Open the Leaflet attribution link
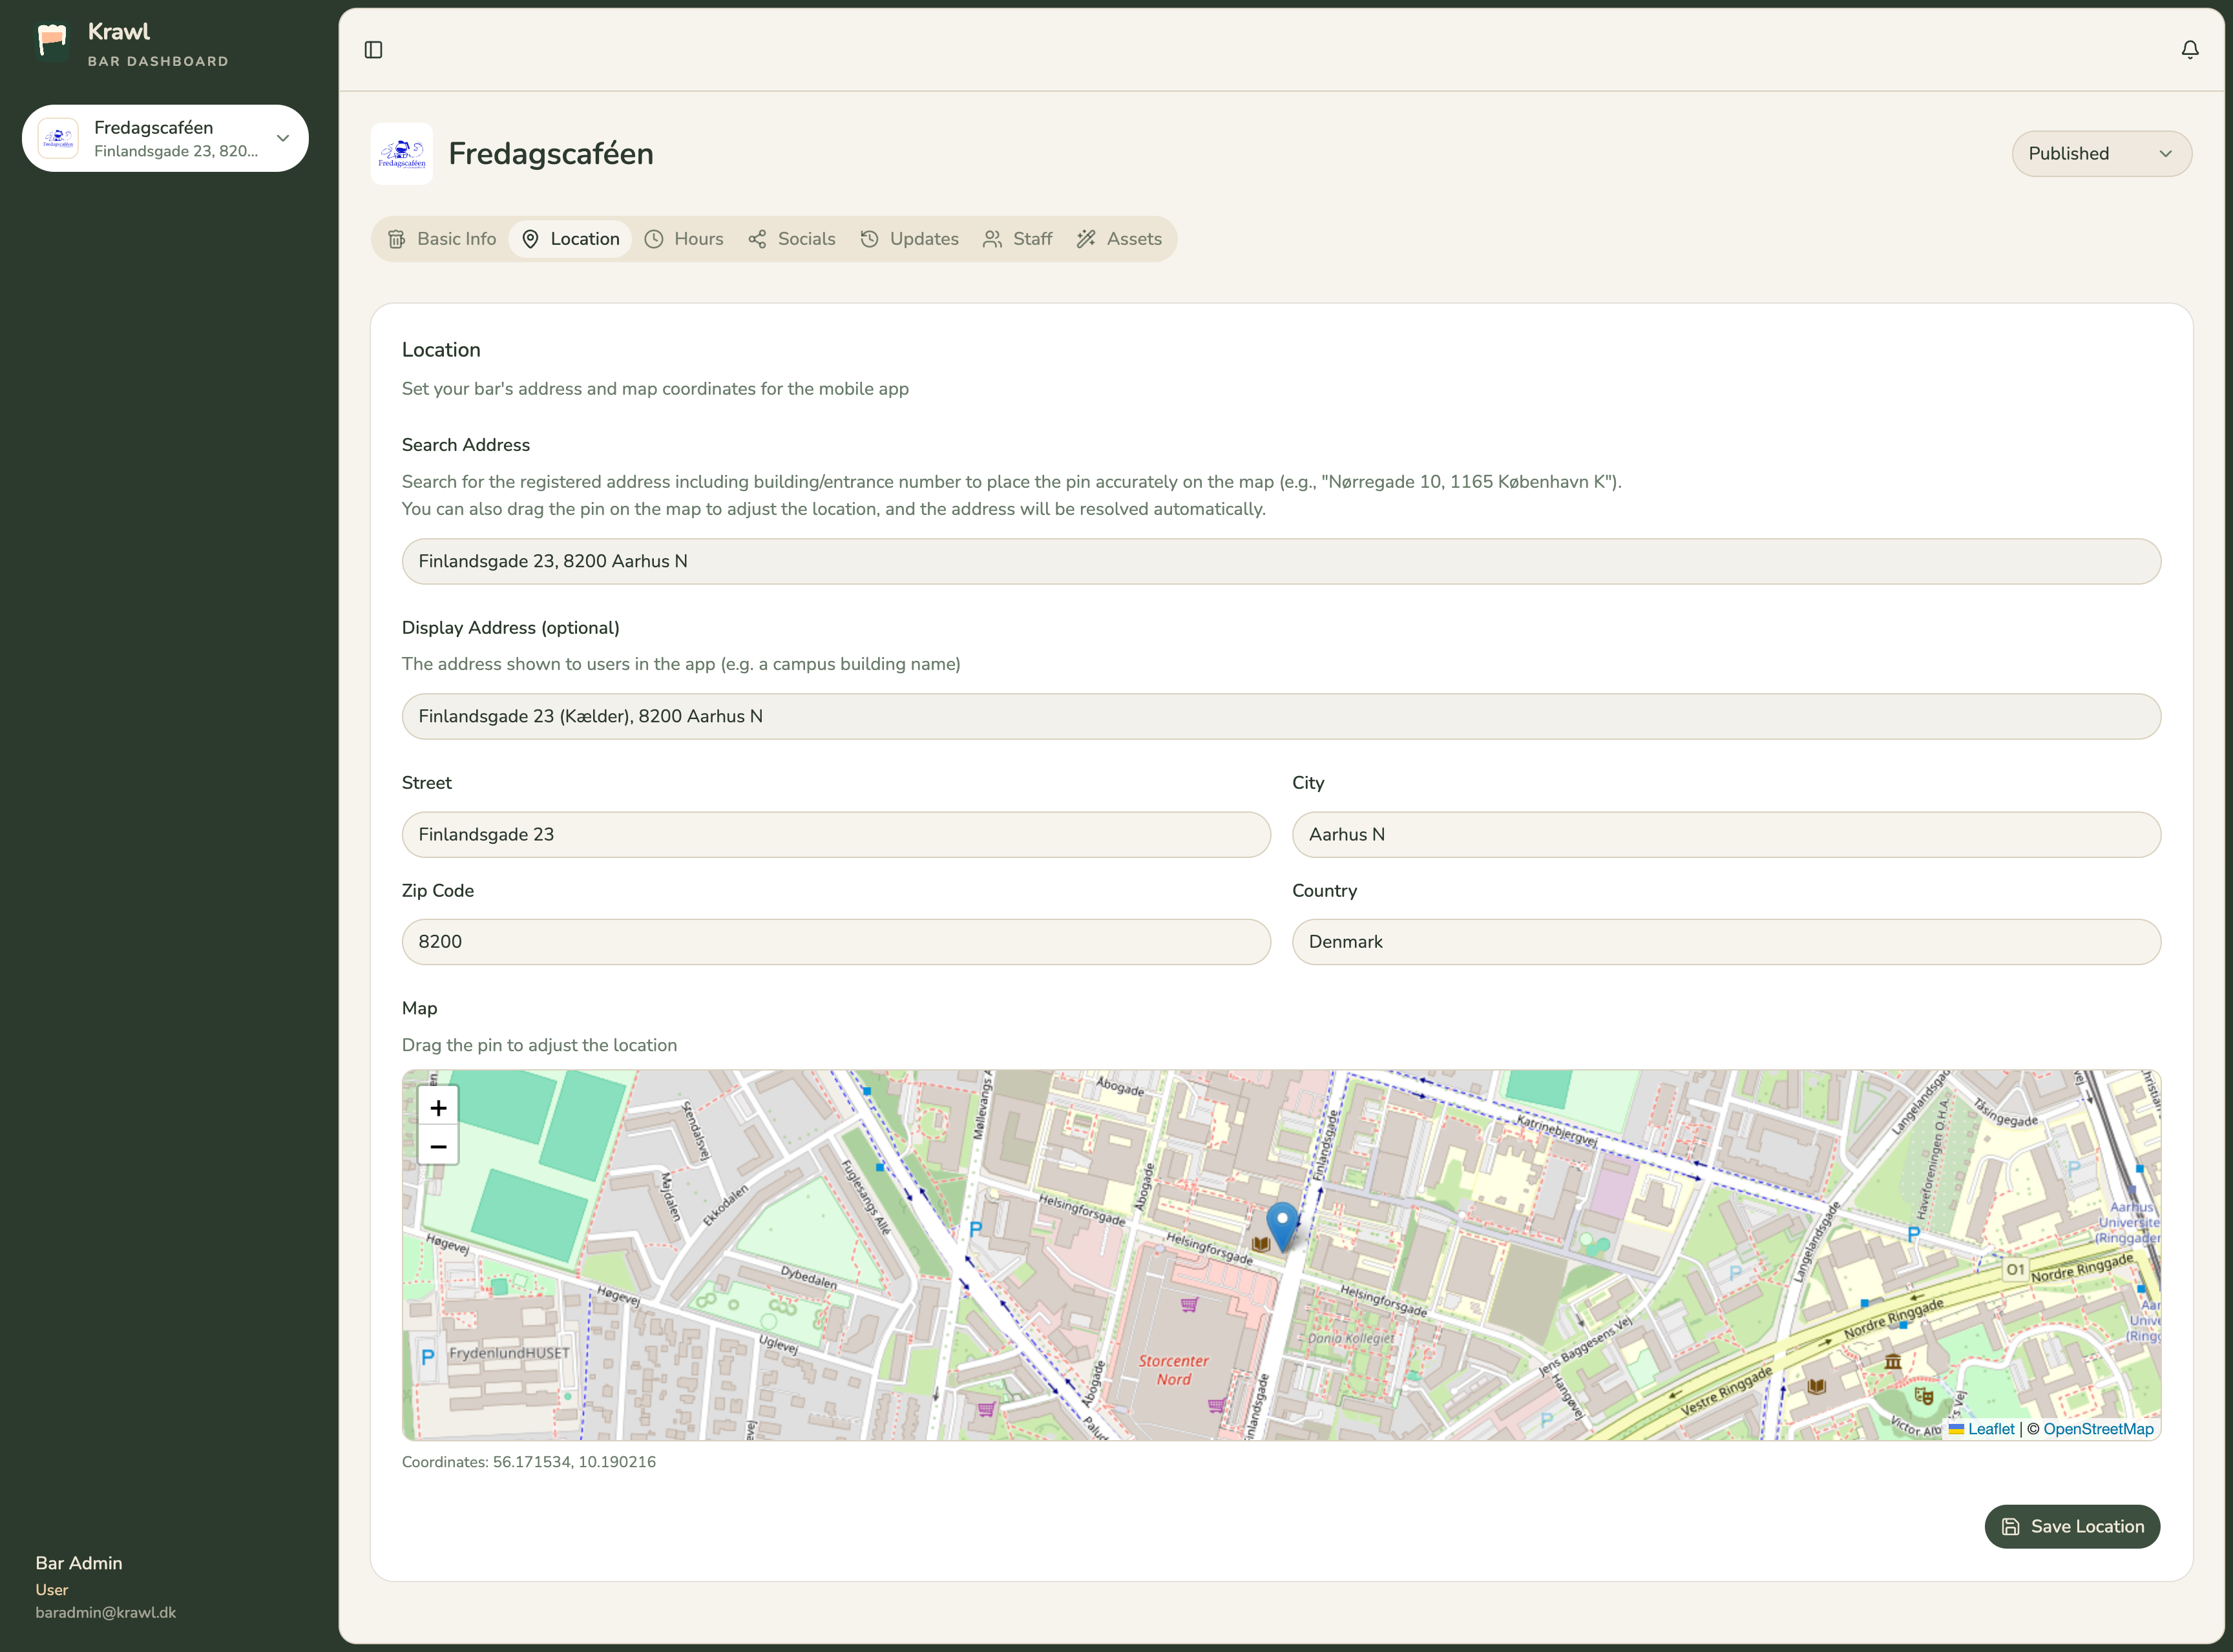This screenshot has height=1652, width=2233. pyautogui.click(x=1982, y=1429)
